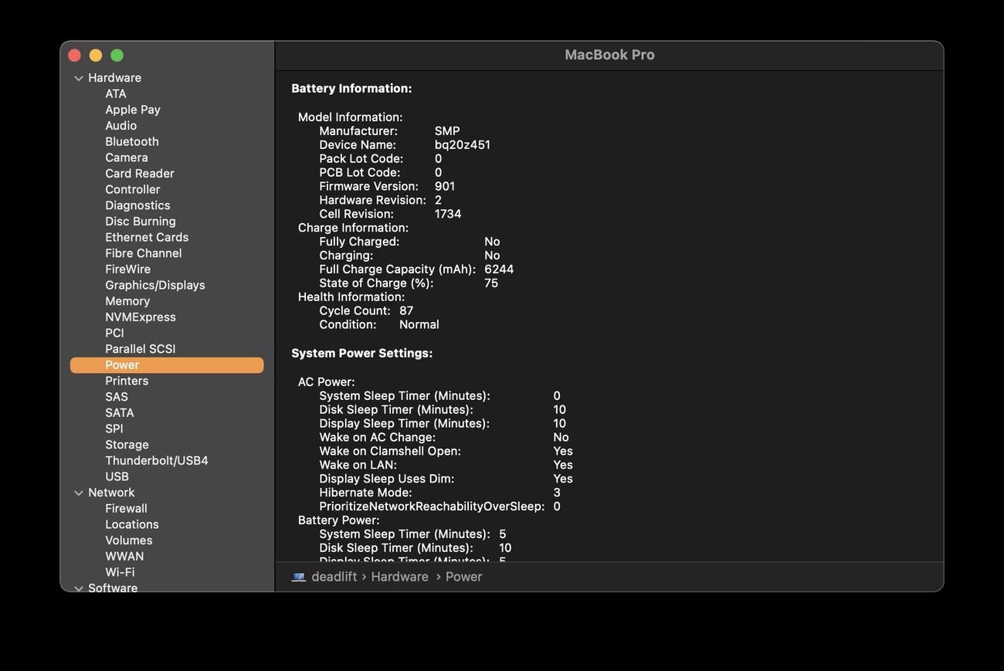Viewport: 1004px width, 671px height.
Task: Collapse the Network section chevron
Action: [79, 493]
